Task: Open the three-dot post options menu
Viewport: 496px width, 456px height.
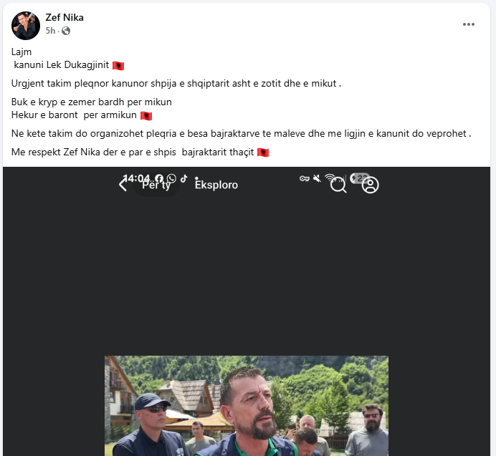Action: (469, 24)
